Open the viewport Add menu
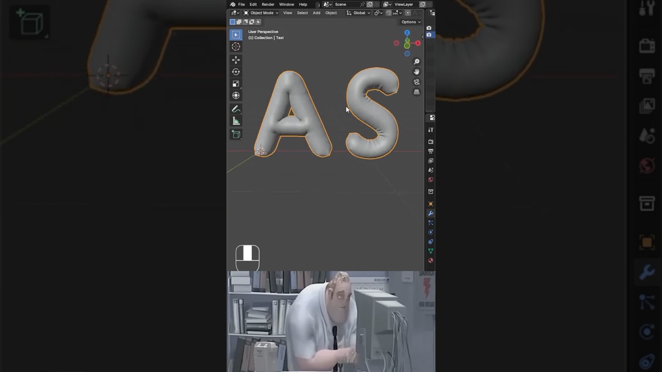662x372 pixels. click(317, 13)
